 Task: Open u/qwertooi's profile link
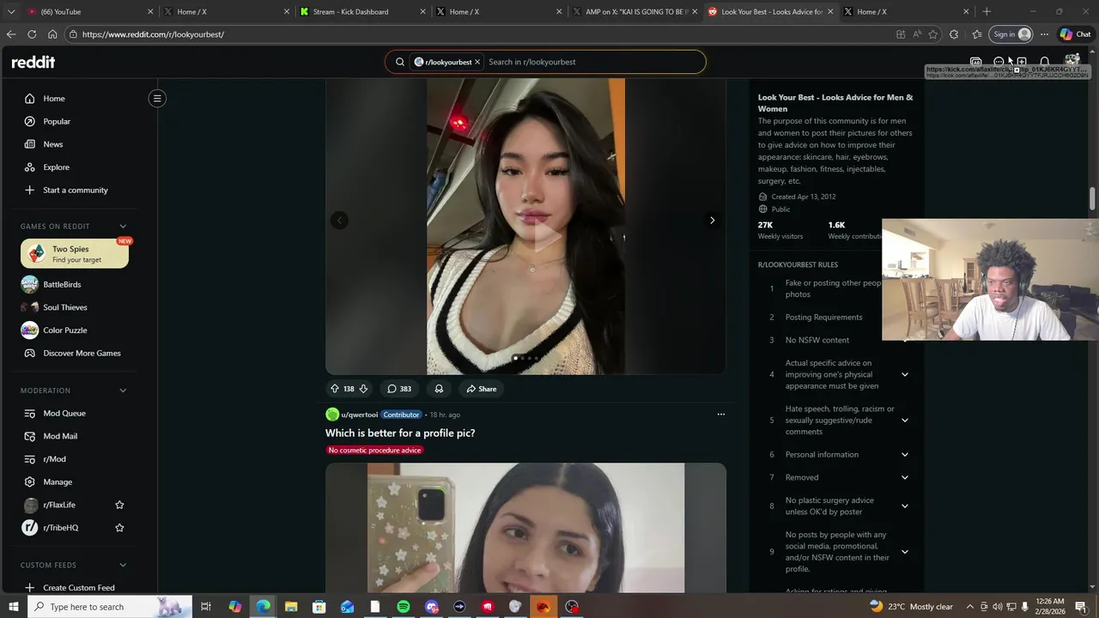click(x=359, y=415)
